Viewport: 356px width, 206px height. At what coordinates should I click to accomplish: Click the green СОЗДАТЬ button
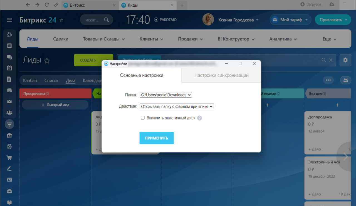coord(88,60)
